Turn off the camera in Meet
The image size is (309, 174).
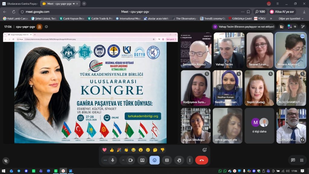click(130, 160)
